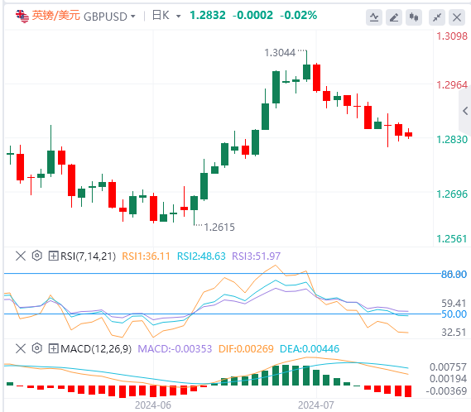Open the GBPUSD symbol dropdown arrow
The width and height of the screenshot is (471, 412).
click(x=132, y=17)
